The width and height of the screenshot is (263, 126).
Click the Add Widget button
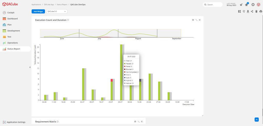click(x=38, y=11)
